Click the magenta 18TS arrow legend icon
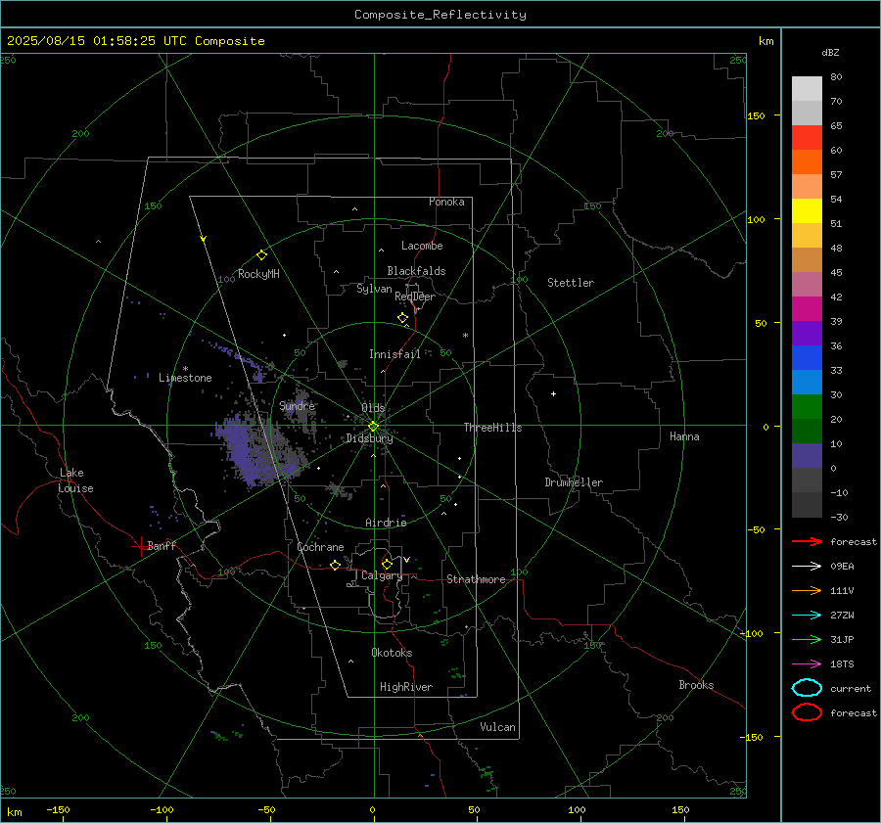Screen dimensions: 881x823 (x=807, y=664)
